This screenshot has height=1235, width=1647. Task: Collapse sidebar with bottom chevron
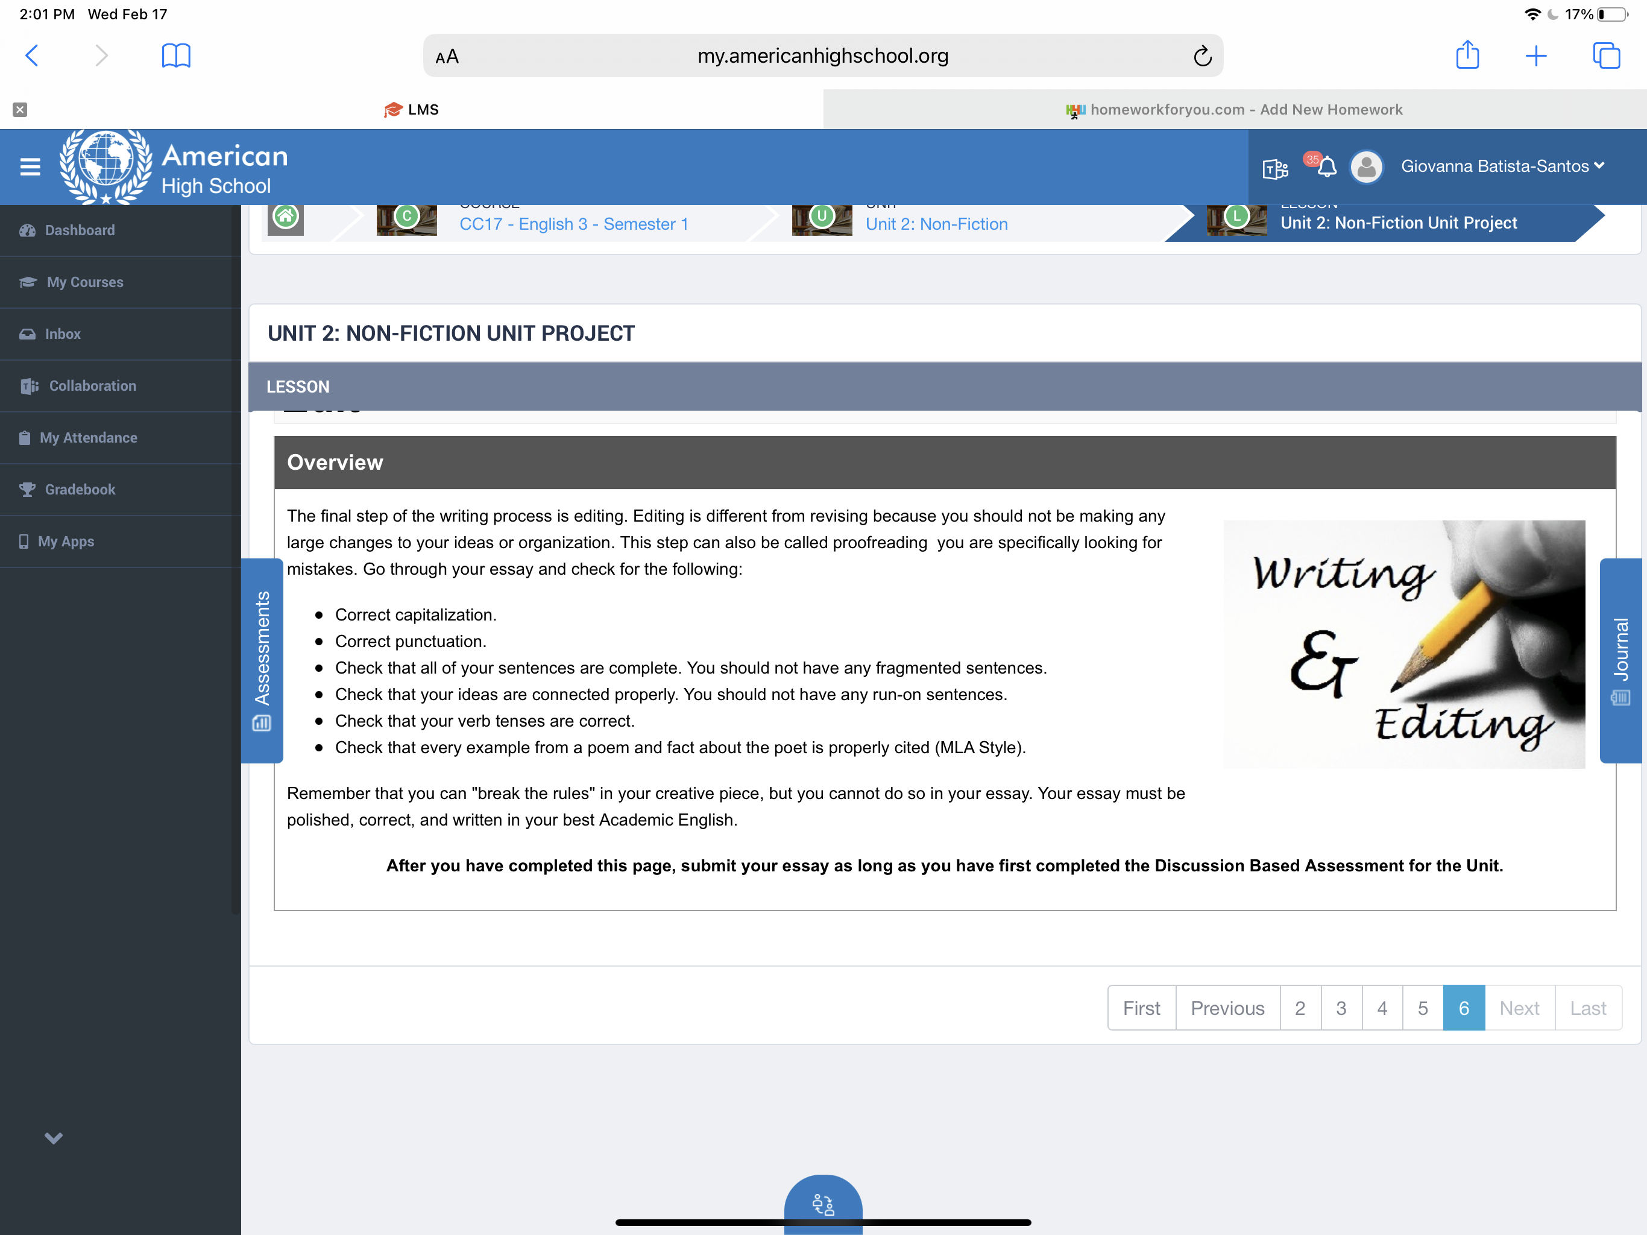[54, 1137]
